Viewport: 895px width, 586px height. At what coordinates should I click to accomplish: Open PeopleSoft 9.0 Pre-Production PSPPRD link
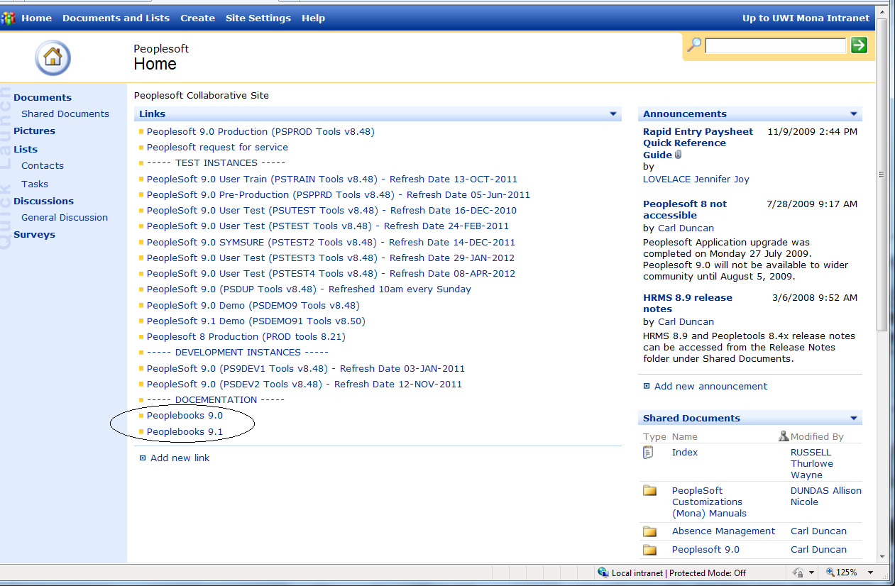(x=339, y=195)
